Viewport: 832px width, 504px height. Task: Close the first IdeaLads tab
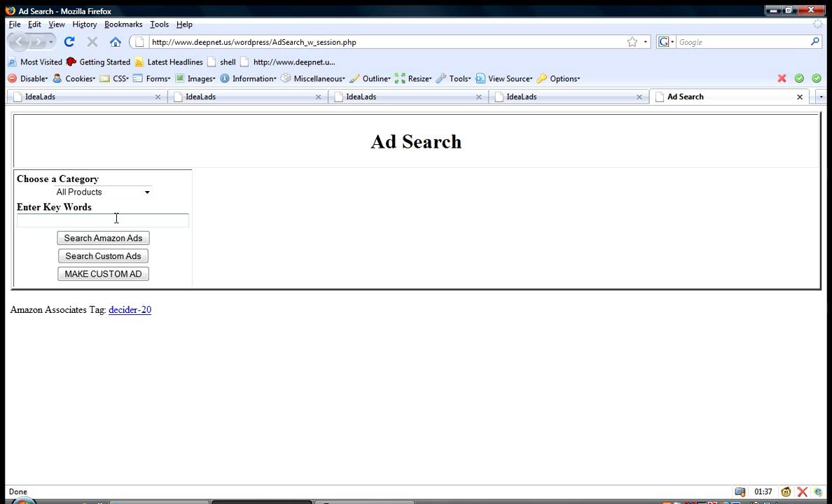point(158,97)
